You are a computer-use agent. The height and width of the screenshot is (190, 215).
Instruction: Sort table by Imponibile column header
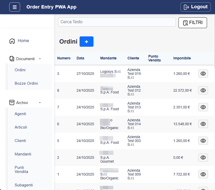coord(182,58)
